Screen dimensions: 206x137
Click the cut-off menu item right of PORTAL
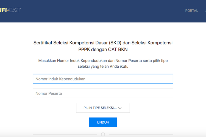(x=205, y=11)
